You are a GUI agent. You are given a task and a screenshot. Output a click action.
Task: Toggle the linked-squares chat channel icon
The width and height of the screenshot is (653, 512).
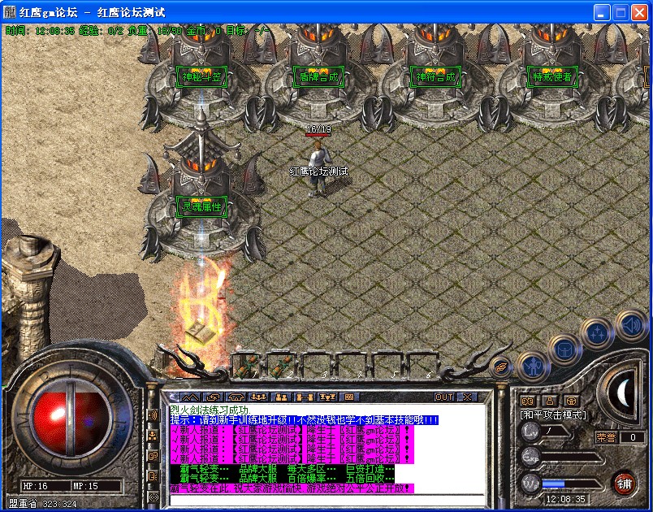(154, 456)
